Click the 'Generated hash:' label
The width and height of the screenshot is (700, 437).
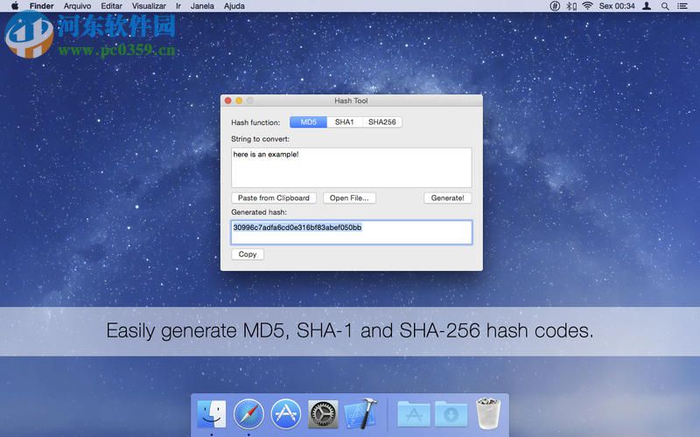point(259,212)
